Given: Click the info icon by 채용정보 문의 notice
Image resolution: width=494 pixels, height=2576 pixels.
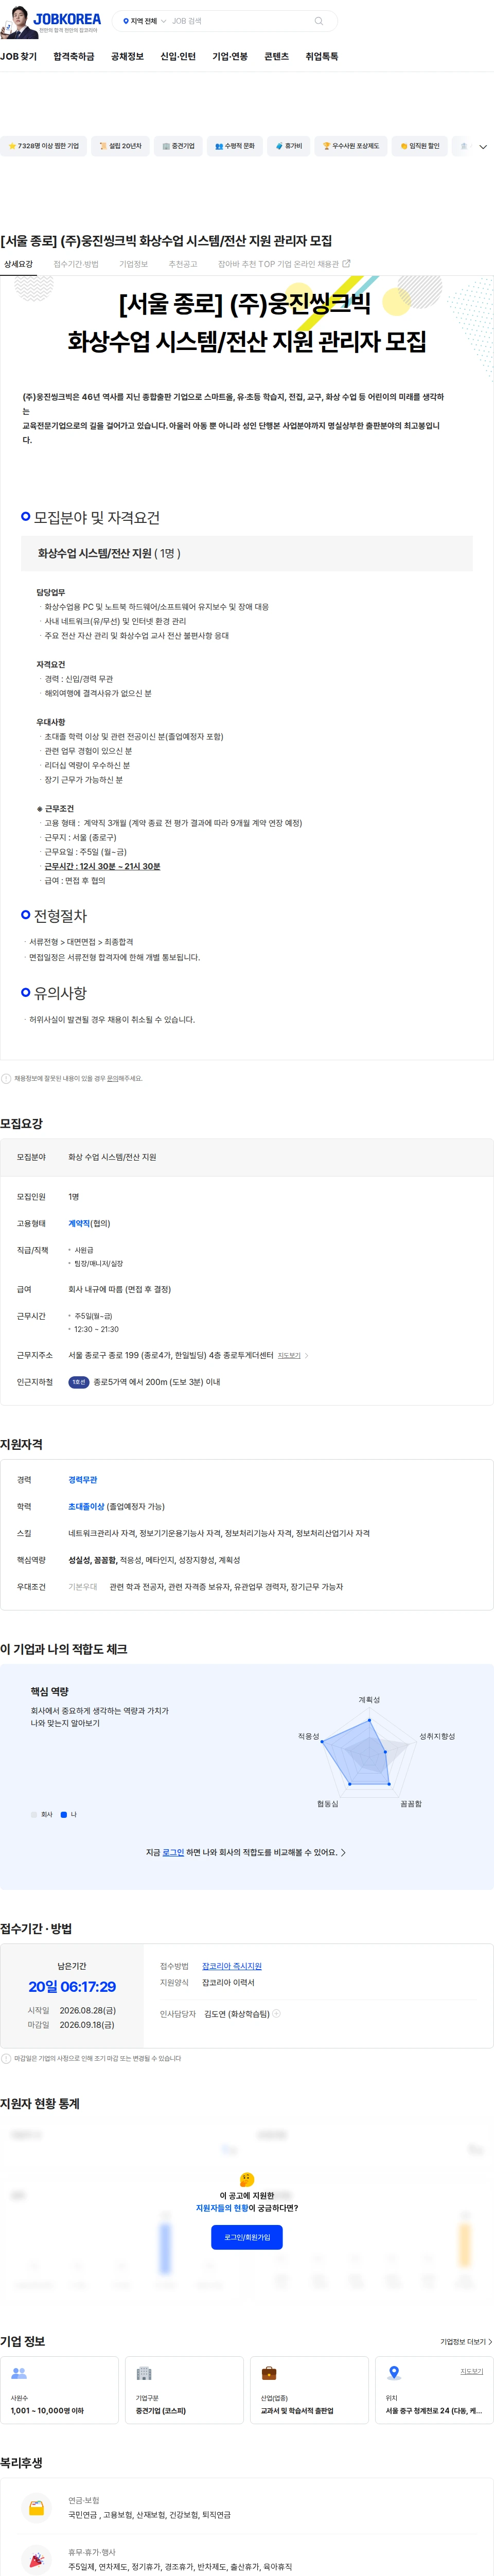Looking at the screenshot, I should [6, 1078].
